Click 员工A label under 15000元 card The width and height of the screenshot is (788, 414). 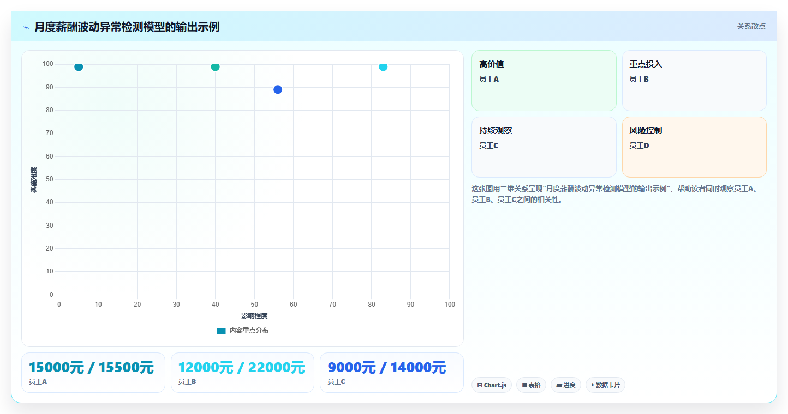coord(38,382)
